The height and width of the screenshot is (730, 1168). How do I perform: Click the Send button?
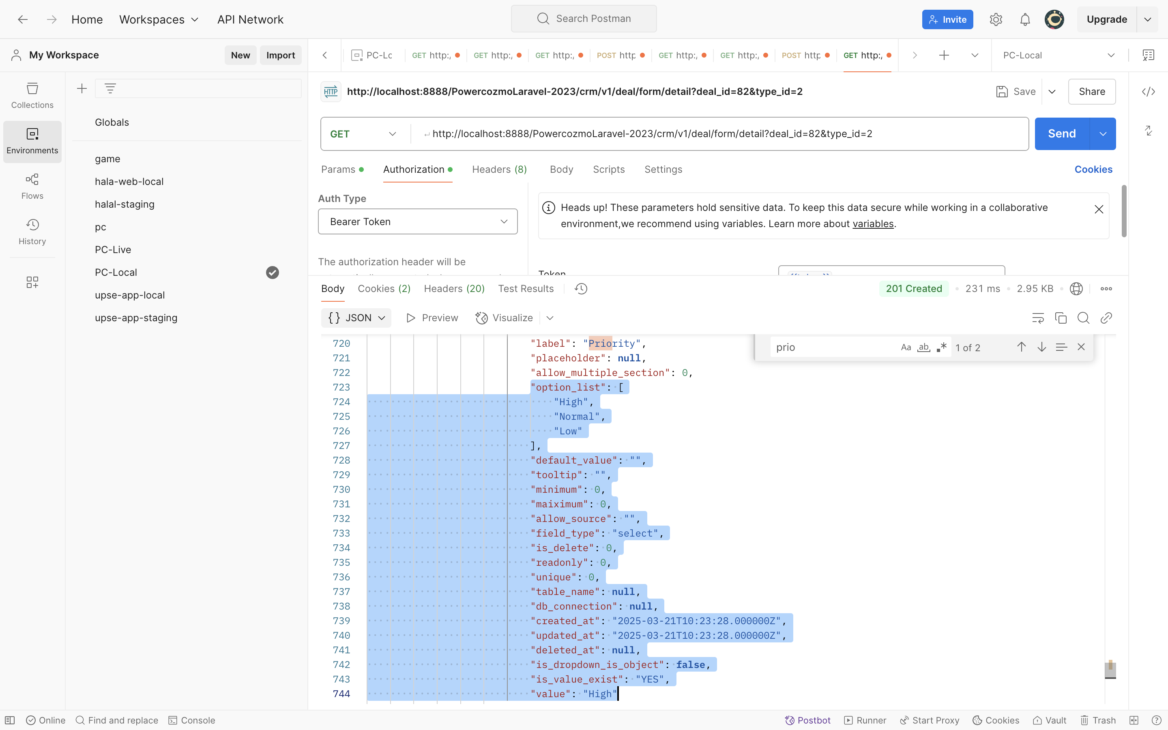[1061, 134]
